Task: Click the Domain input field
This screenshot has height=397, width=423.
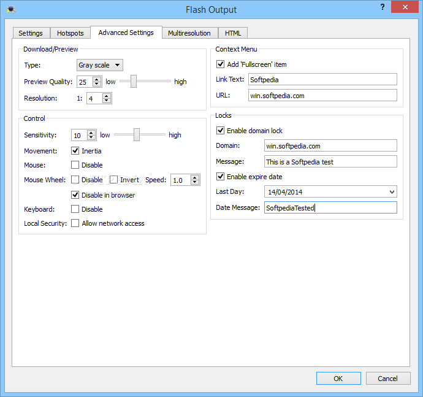Action: click(x=330, y=146)
